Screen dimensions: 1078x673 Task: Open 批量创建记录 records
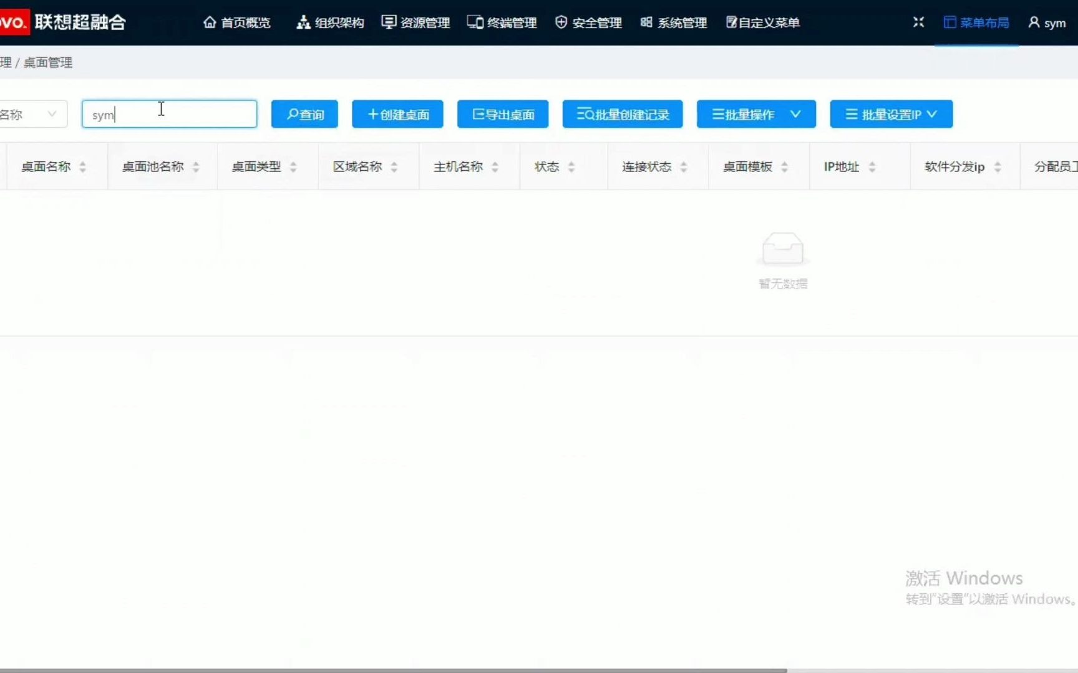623,114
